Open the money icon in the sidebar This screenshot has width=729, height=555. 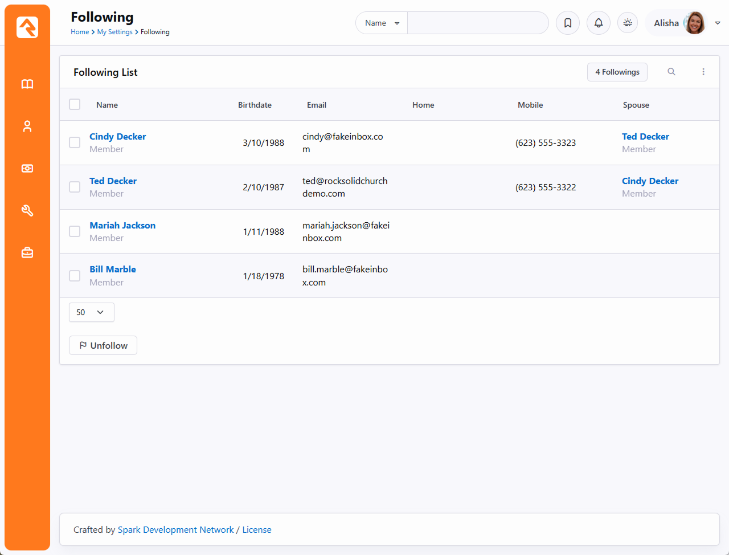coord(27,169)
